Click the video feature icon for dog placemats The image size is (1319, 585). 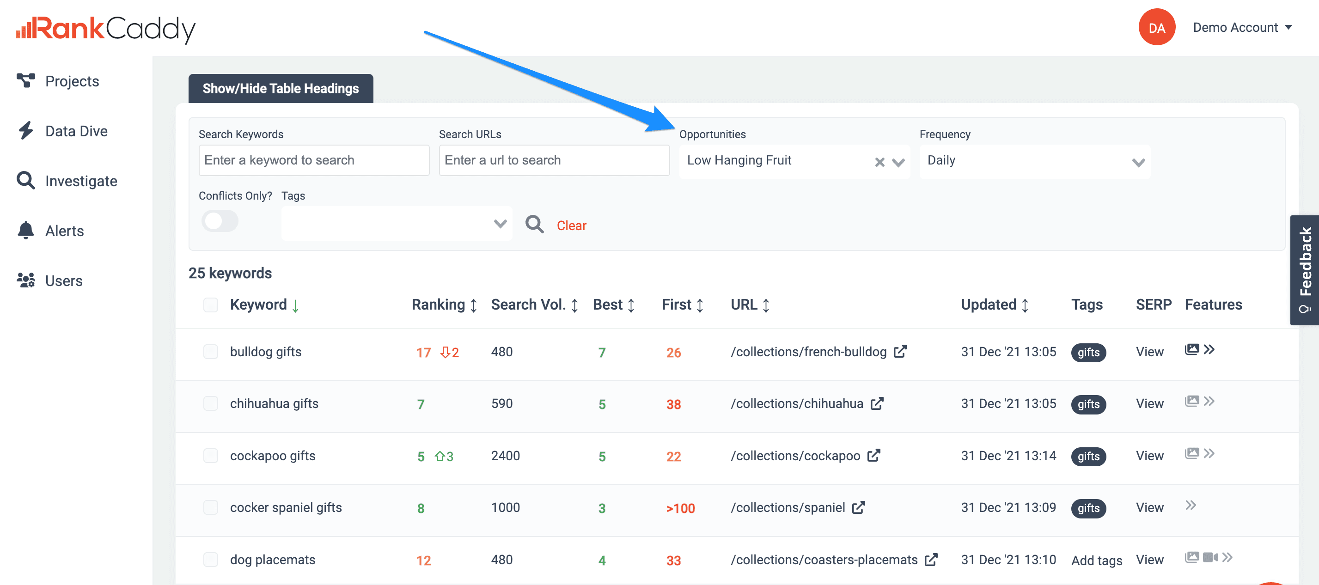(x=1210, y=557)
